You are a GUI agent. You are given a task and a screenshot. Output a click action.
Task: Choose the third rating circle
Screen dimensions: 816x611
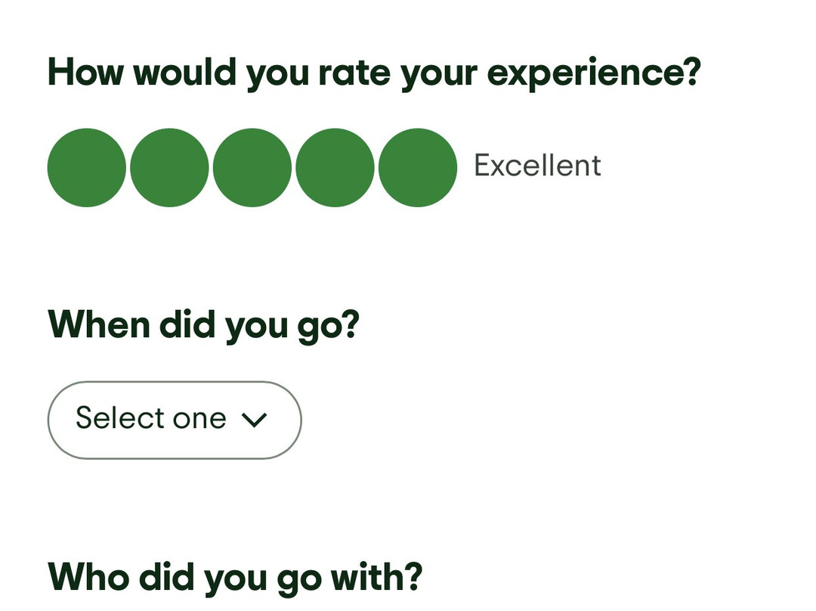(x=252, y=167)
